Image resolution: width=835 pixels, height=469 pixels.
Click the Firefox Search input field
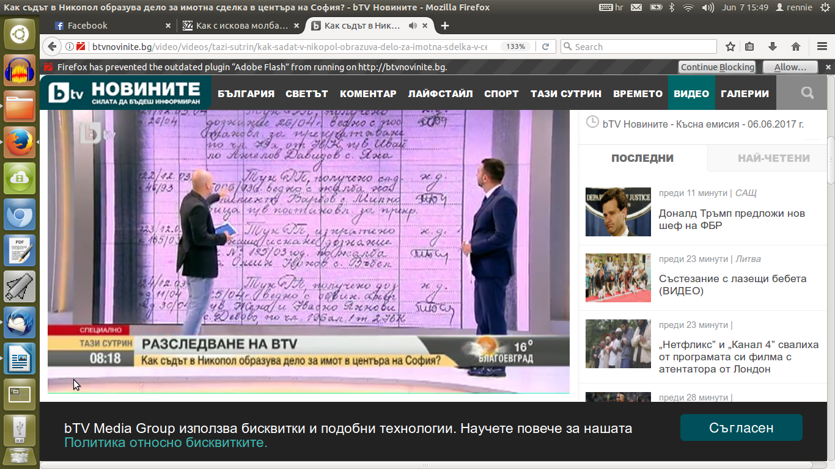pyautogui.click(x=638, y=46)
